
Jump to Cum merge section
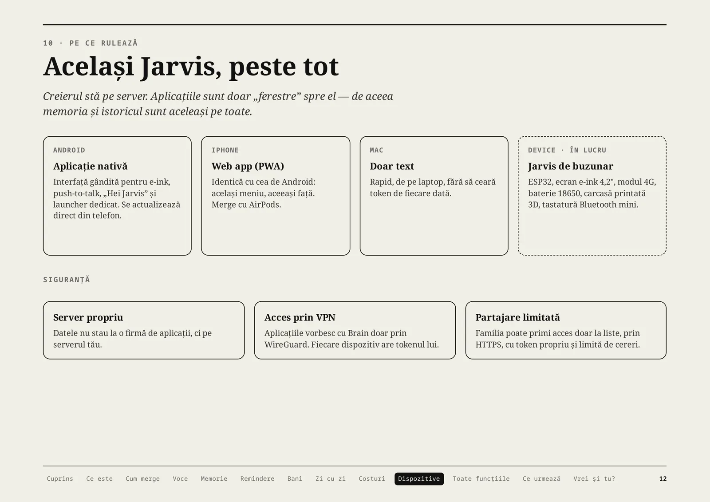[x=142, y=478]
